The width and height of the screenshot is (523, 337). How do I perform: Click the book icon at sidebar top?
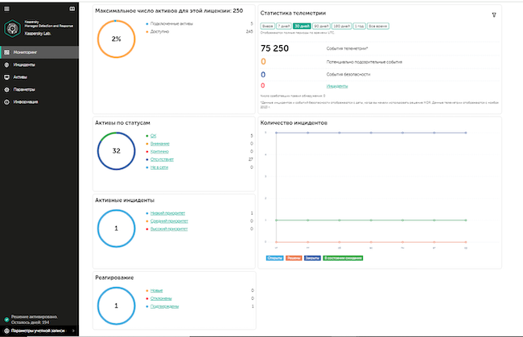72,9
